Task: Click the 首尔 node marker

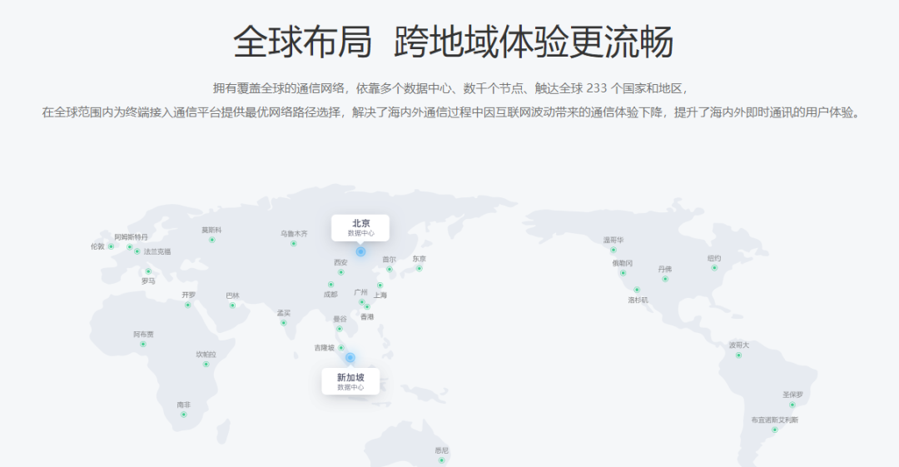Action: (x=390, y=269)
